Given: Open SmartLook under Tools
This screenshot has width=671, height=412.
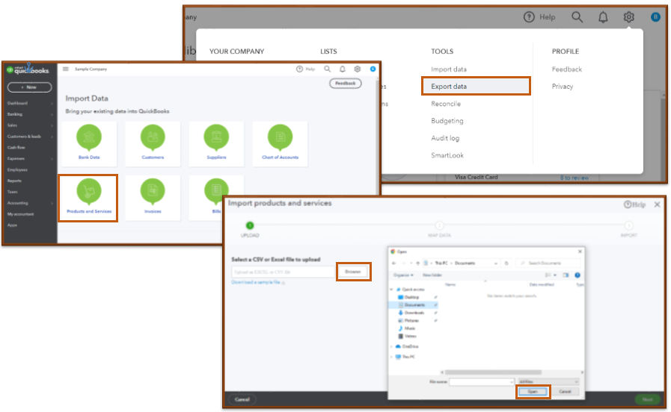Looking at the screenshot, I should pos(447,155).
